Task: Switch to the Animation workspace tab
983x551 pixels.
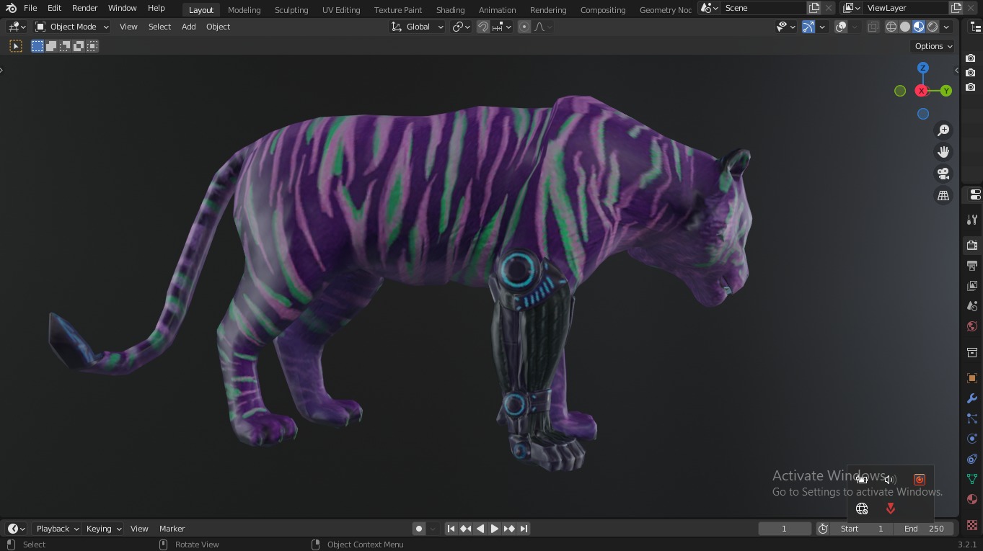Action: coord(497,10)
